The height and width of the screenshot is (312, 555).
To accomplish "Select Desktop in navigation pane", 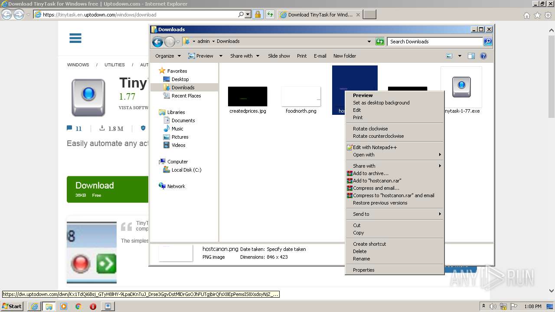I will click(176, 79).
